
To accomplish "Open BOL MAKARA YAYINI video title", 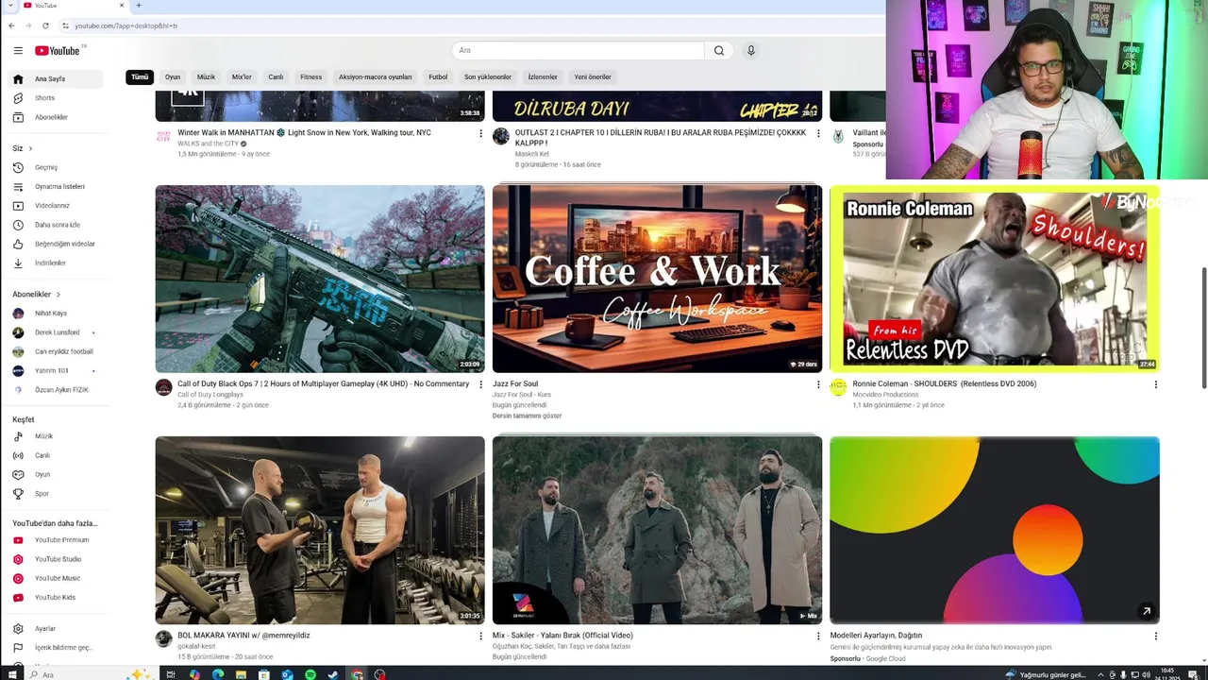I will [243, 636].
